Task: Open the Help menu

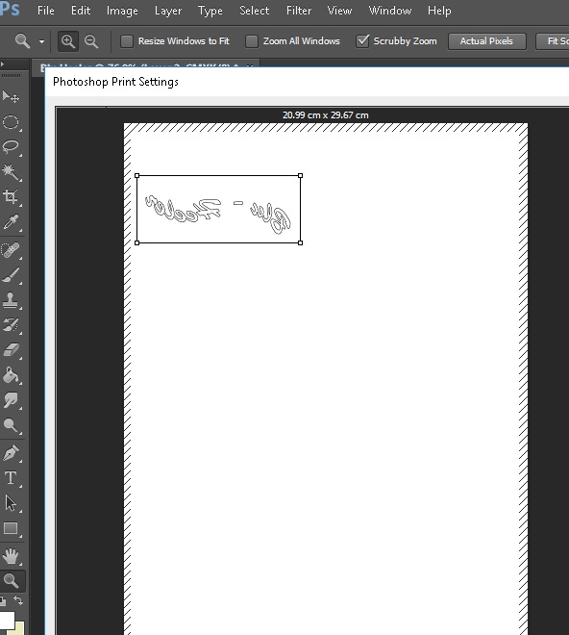Action: 439,11
